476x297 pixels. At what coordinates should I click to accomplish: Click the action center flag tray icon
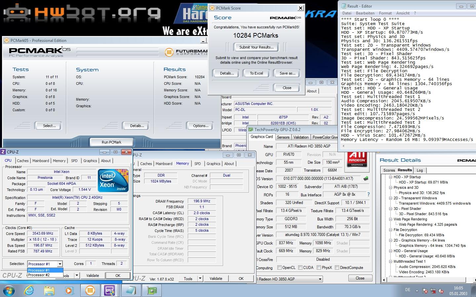point(425,291)
